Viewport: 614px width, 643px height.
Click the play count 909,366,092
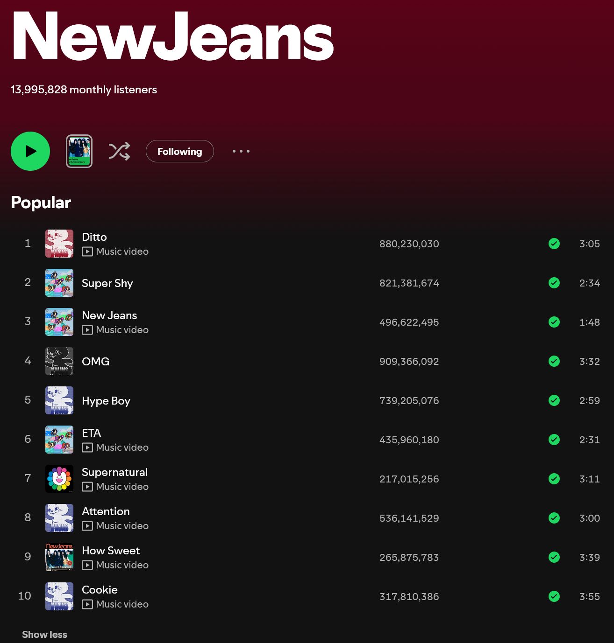pyautogui.click(x=409, y=361)
